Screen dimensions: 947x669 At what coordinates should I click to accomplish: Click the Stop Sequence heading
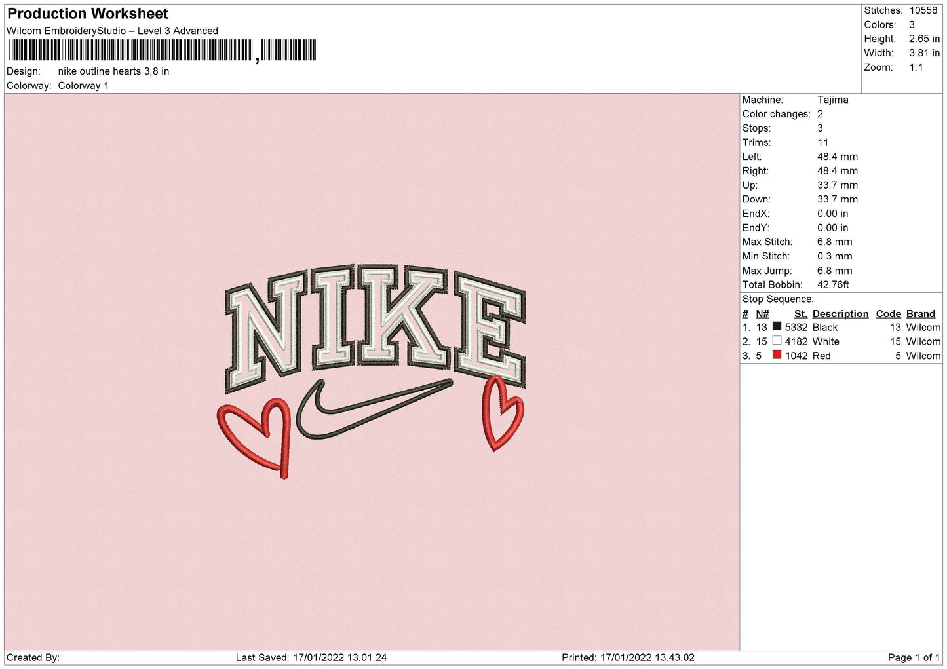(778, 299)
